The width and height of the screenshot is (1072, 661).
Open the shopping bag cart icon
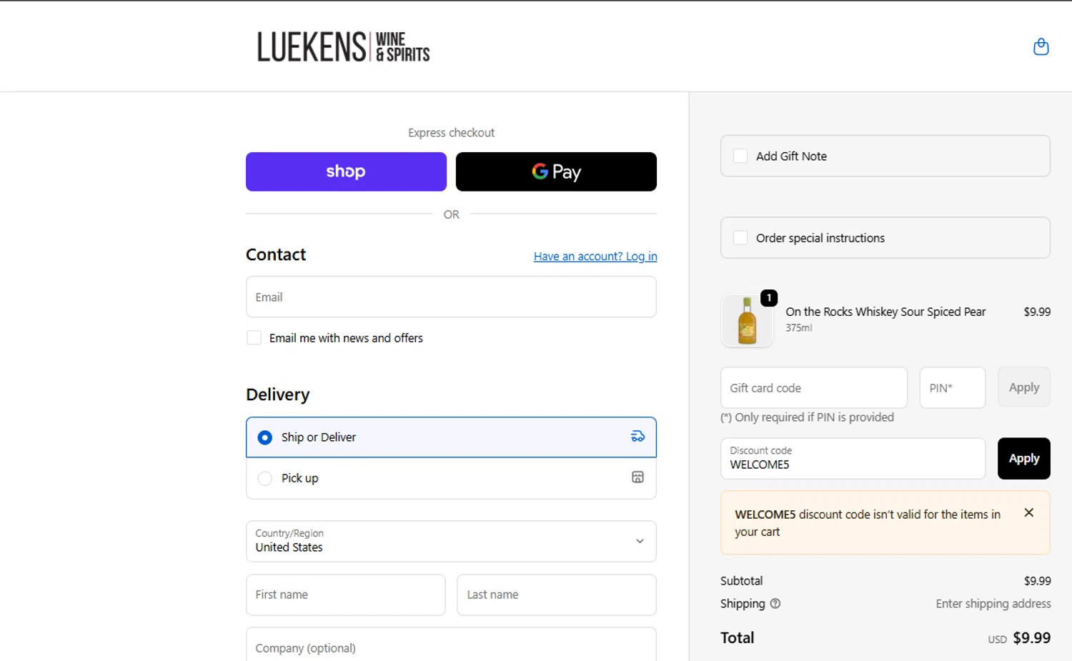click(x=1041, y=46)
